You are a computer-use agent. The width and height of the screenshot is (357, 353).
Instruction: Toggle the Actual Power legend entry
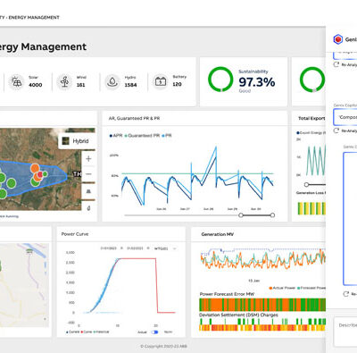pyautogui.click(x=282, y=288)
